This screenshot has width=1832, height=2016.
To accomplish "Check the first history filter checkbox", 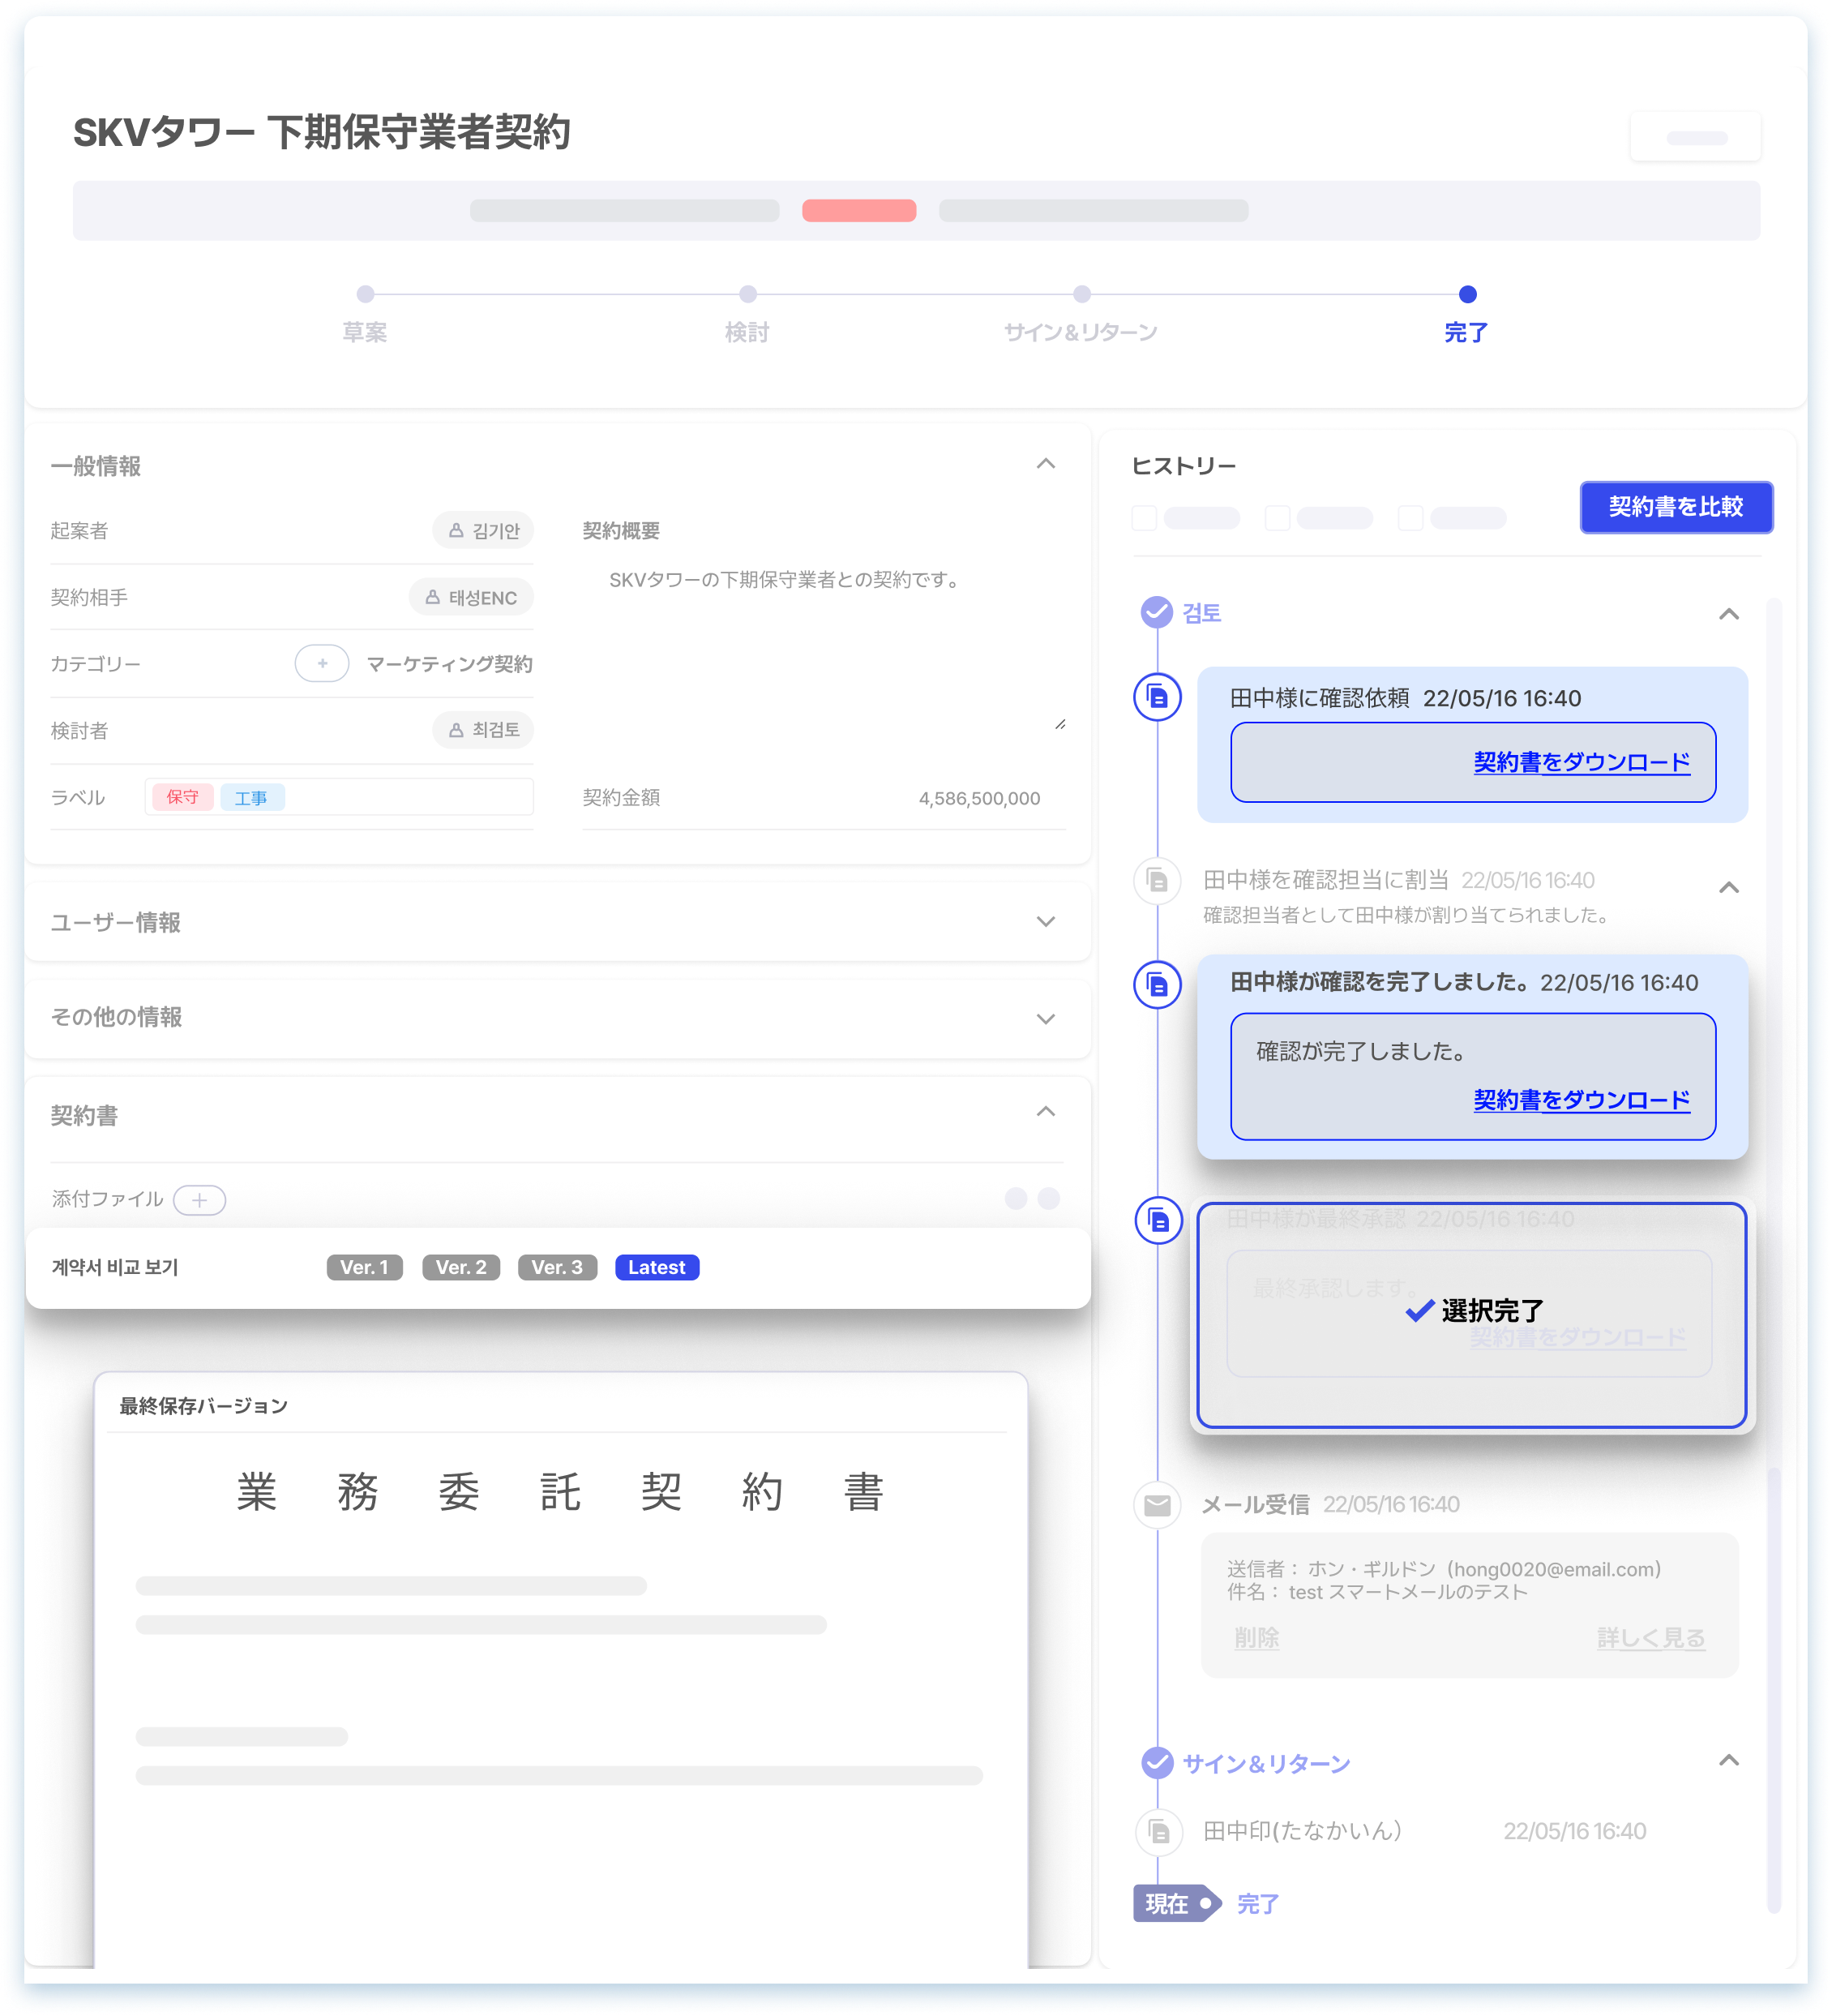I will pos(1143,518).
